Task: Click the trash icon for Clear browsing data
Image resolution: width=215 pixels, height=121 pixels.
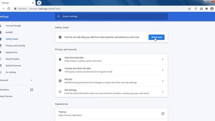Action: [x=60, y=59]
